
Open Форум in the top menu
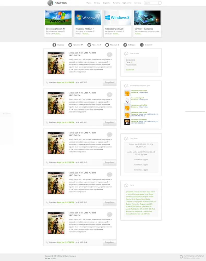89,3
